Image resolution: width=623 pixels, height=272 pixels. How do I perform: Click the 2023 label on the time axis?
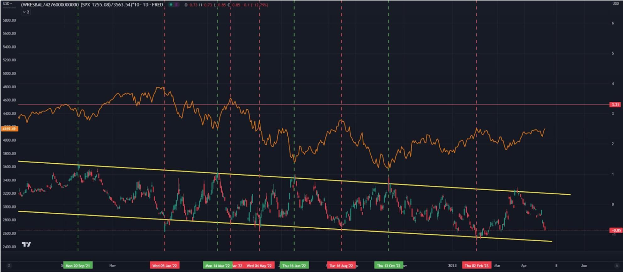point(452,266)
